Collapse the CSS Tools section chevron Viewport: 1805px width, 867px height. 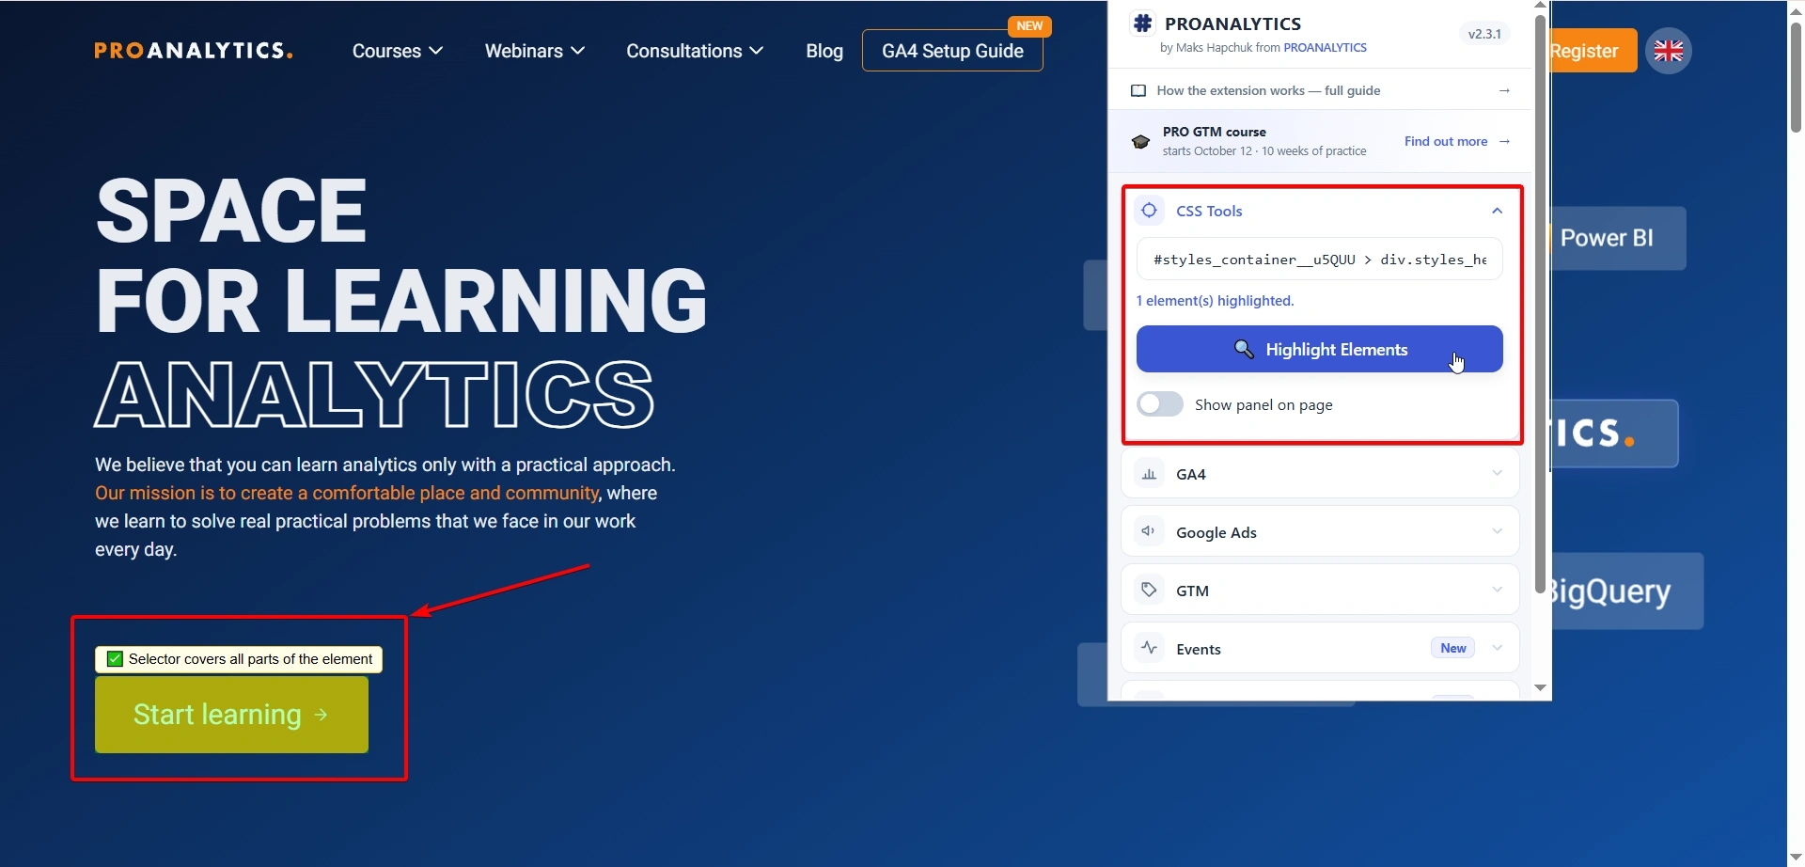pyautogui.click(x=1497, y=211)
